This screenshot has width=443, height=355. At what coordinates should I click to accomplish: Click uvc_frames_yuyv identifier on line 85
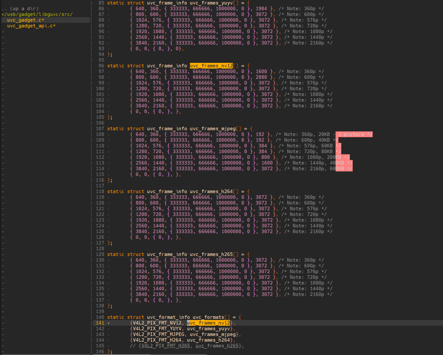point(211,3)
